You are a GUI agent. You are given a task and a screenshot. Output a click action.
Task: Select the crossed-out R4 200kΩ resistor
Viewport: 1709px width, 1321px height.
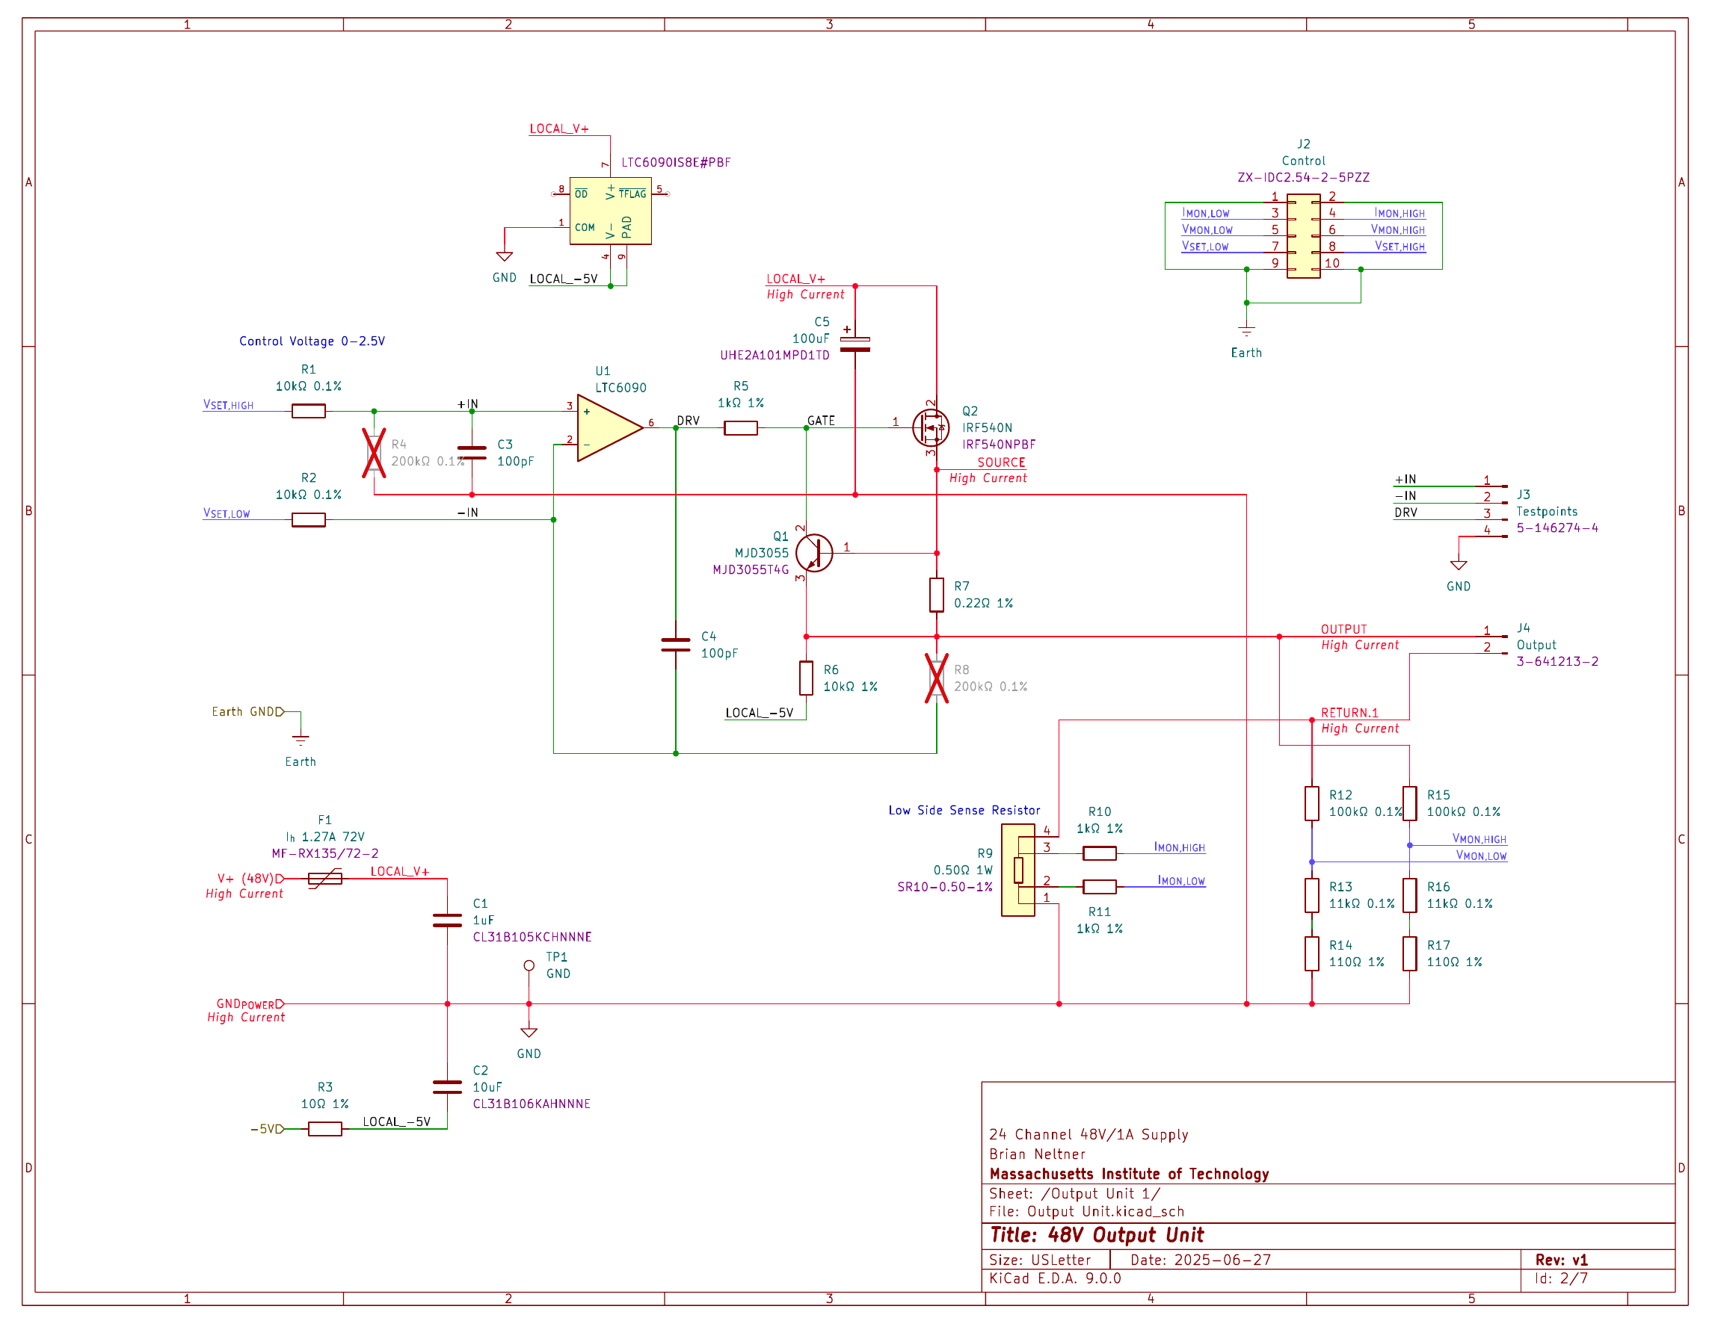pyautogui.click(x=374, y=453)
